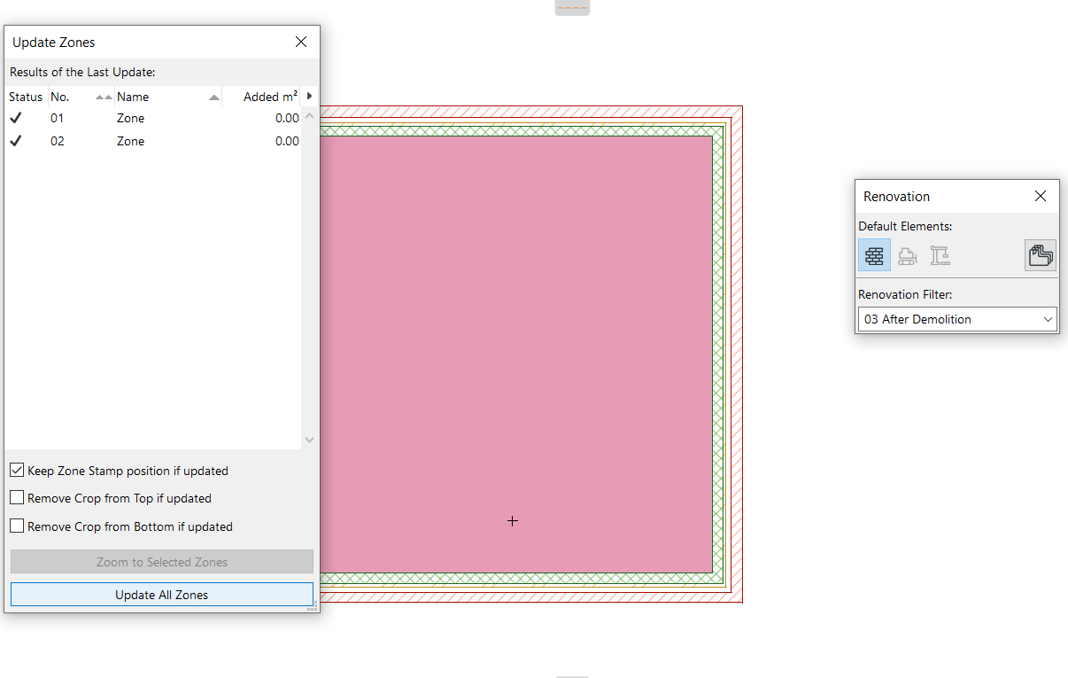Enable Remove Crop from Bottom if updated
This screenshot has height=678, width=1068.
tap(17, 526)
